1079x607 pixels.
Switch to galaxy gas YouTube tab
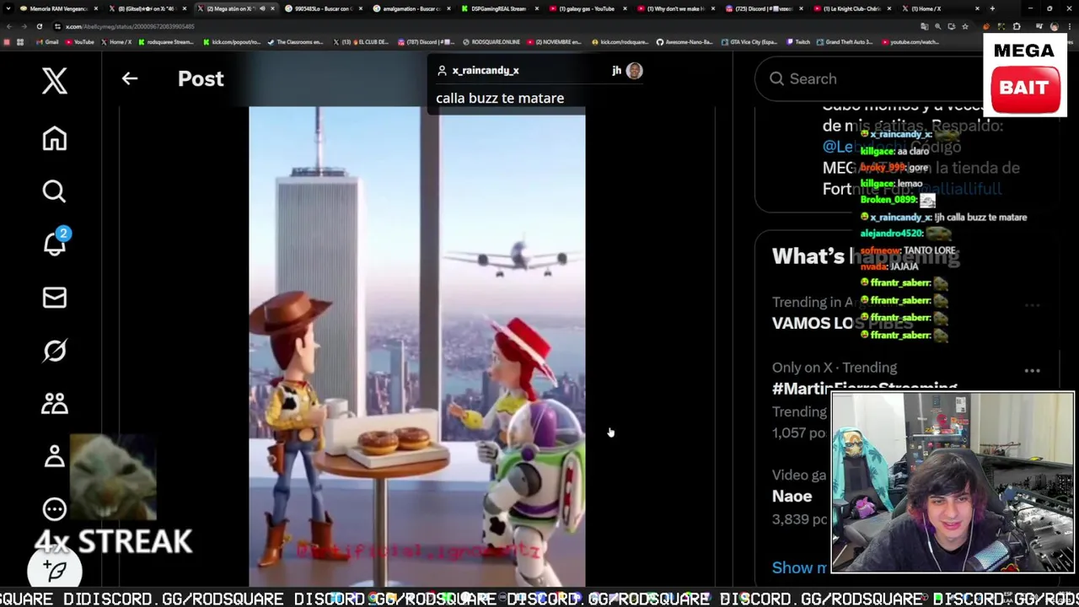[x=586, y=8]
